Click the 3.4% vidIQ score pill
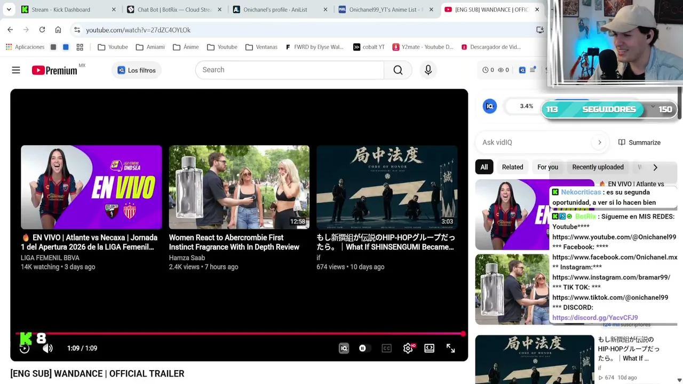This screenshot has height=384, width=683. pyautogui.click(x=527, y=106)
